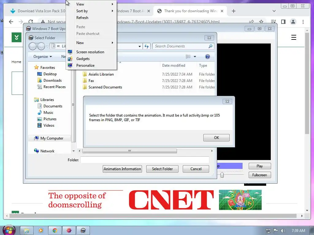314x235 pixels.
Task: Select Downloads under Favorites
Action: tap(52, 80)
